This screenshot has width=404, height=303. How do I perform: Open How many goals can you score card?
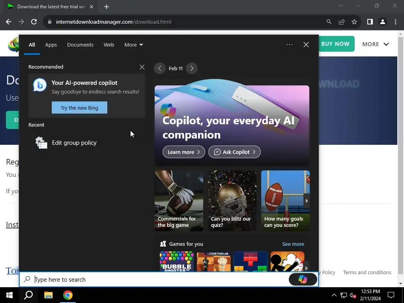pos(285,201)
